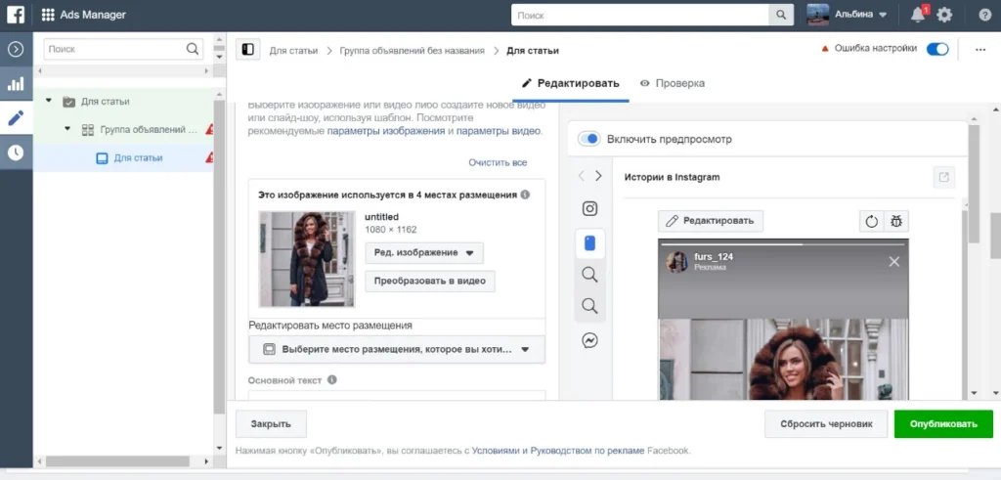The height and width of the screenshot is (480, 1001).
Task: Click the story progress bar in preview
Action: tap(783, 244)
